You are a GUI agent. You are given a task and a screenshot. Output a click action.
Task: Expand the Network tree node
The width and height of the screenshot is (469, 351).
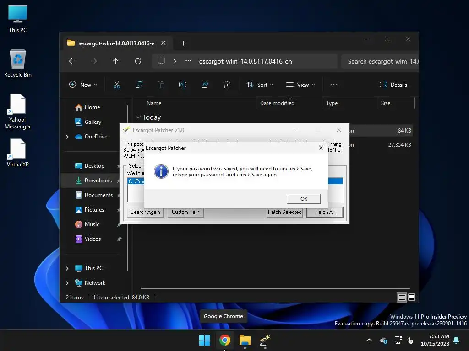tap(67, 283)
